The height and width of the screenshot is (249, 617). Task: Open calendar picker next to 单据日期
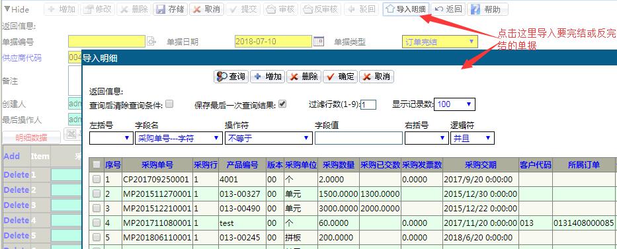[x=318, y=41]
